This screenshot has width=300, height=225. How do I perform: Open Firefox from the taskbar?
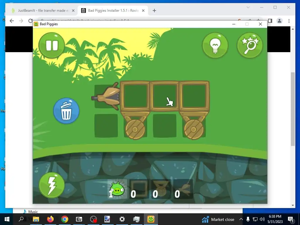(50, 219)
